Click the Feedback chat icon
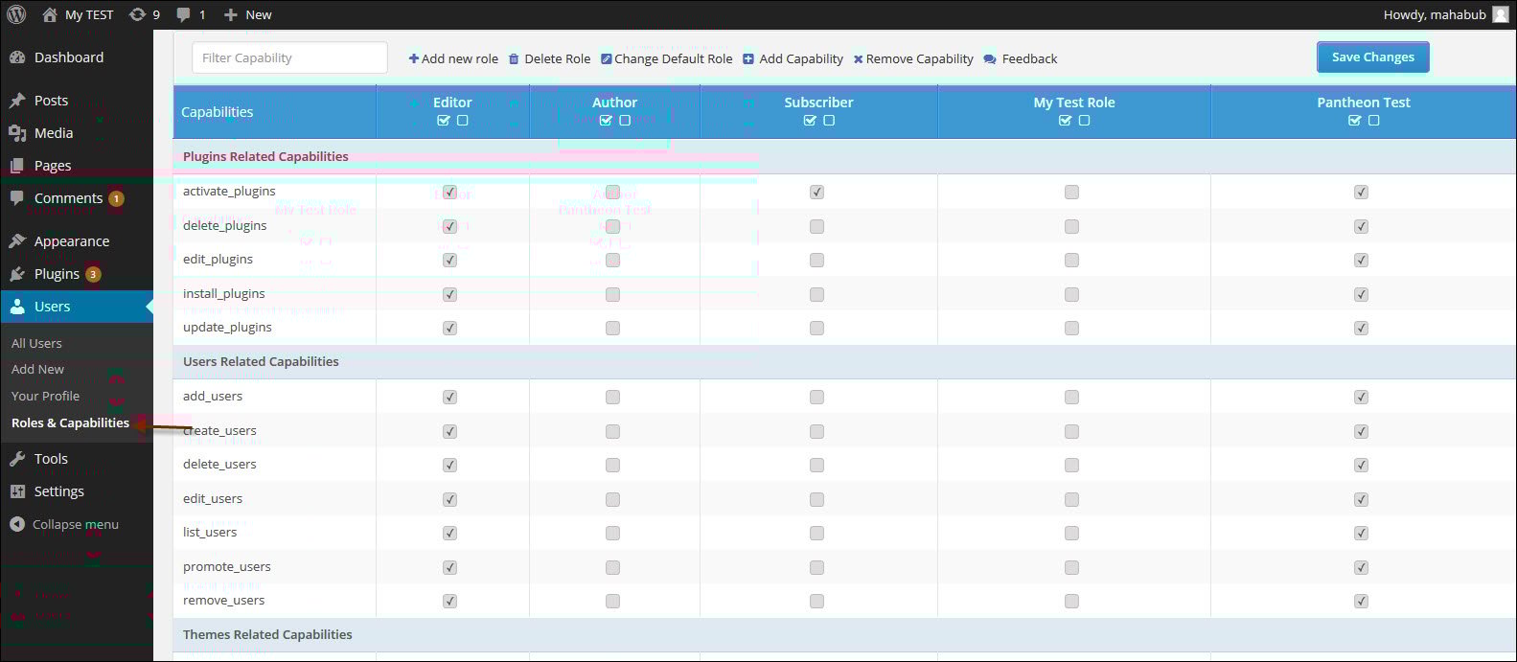Viewport: 1517px width, 662px height. pyautogui.click(x=990, y=59)
